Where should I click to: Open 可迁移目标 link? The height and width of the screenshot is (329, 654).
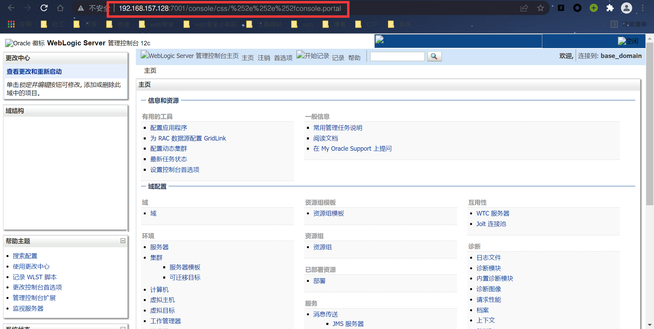tap(185, 278)
